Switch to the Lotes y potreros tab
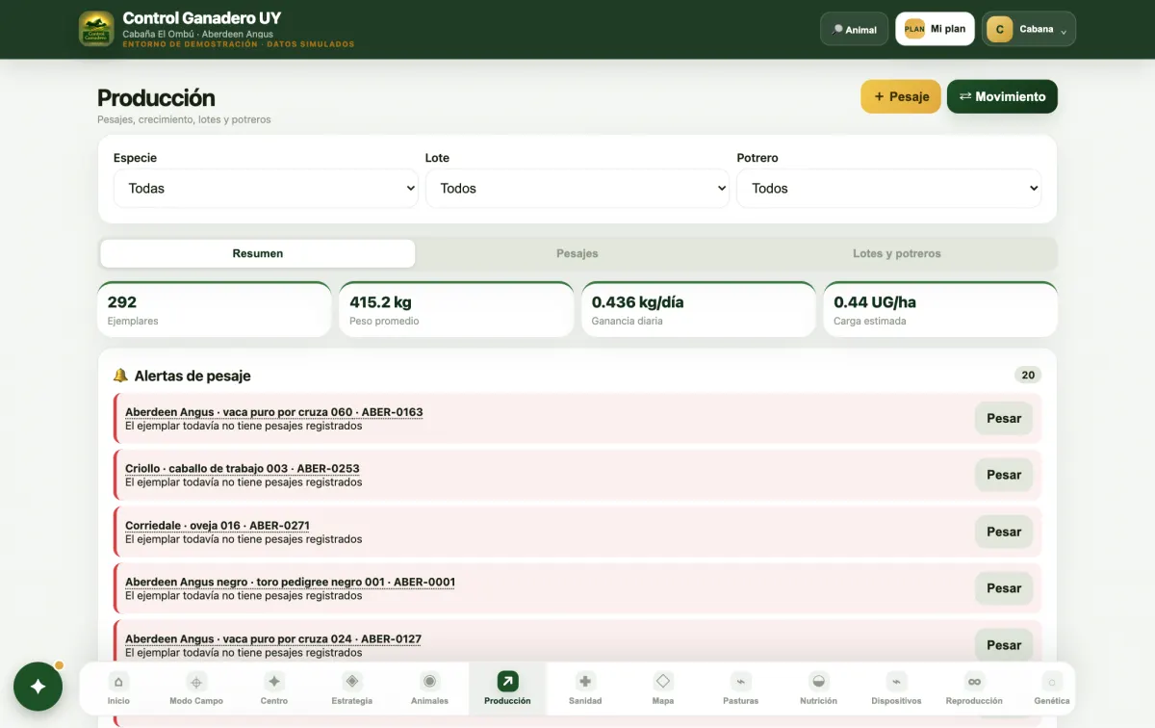The height and width of the screenshot is (728, 1155). tap(897, 253)
